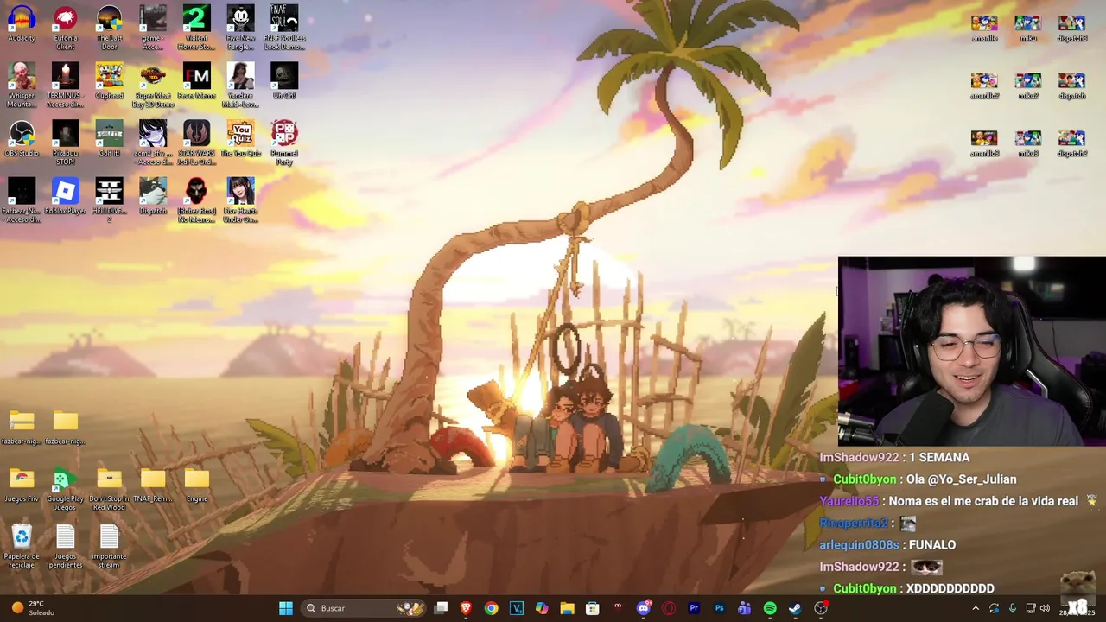Open Copilot from the taskbar

tap(542, 608)
